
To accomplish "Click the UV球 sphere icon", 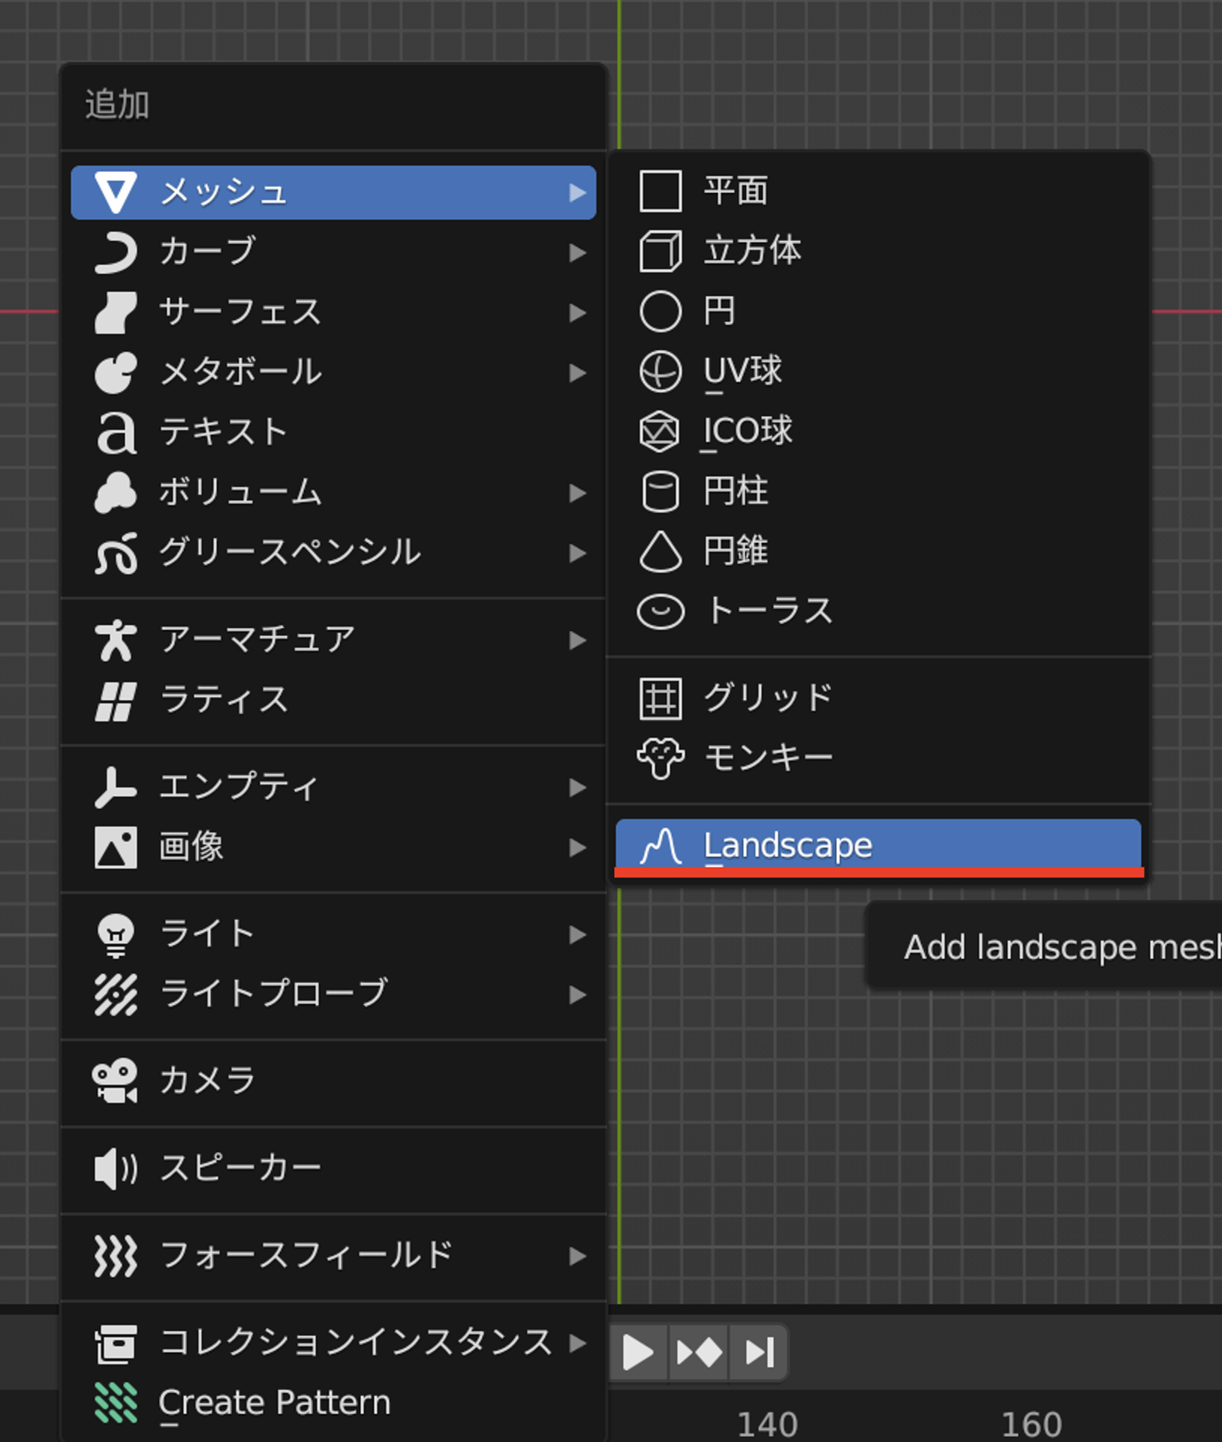I will [x=661, y=371].
